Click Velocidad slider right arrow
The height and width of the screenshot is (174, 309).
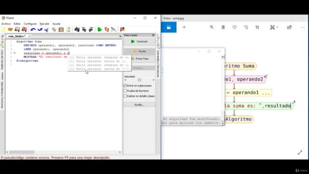pos(154,80)
